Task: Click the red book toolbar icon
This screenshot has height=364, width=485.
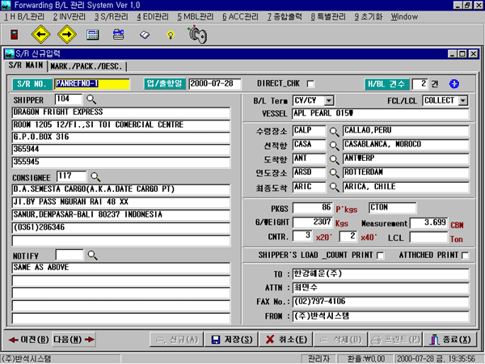Action: [x=14, y=34]
